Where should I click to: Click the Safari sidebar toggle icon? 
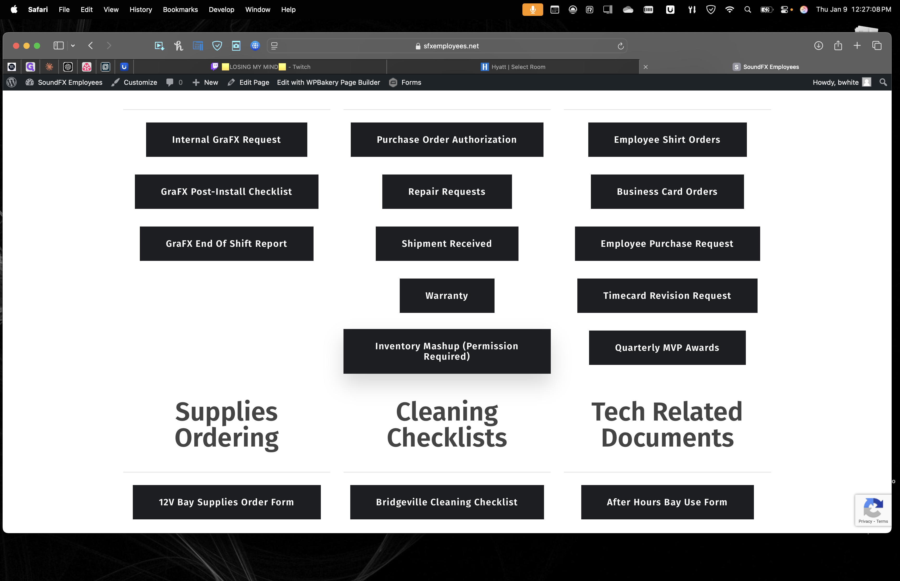pyautogui.click(x=58, y=46)
